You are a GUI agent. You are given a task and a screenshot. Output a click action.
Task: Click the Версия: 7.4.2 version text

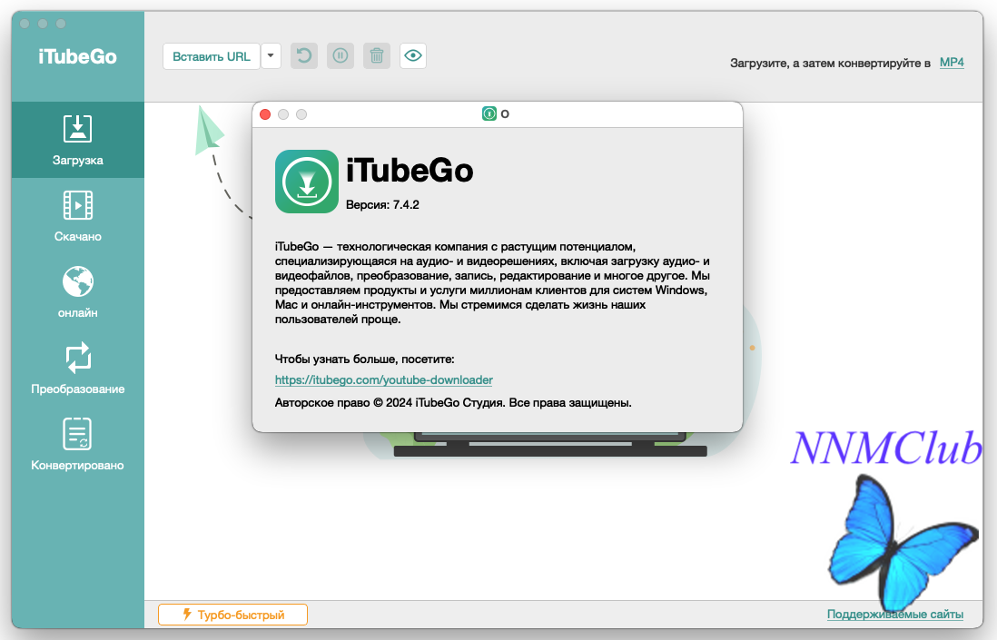(382, 204)
